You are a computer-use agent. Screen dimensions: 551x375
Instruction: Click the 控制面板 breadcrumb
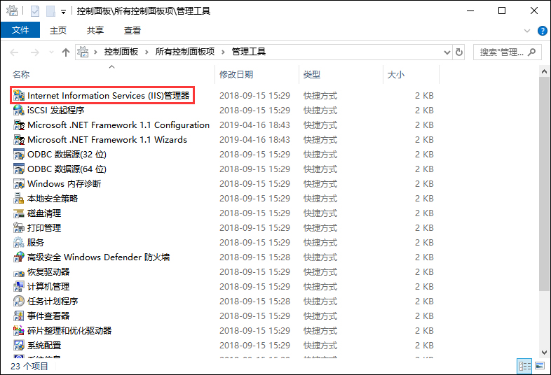tap(121, 52)
